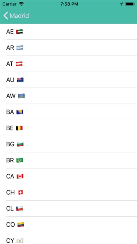This screenshot has width=137, height=244.
Task: Tap the Brazil flag icon
Action: pos(20,160)
